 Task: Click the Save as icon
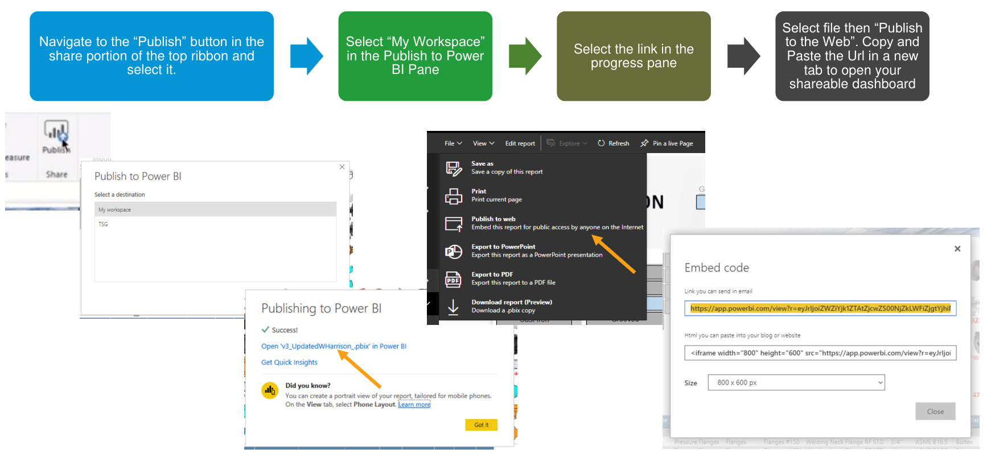tap(454, 168)
